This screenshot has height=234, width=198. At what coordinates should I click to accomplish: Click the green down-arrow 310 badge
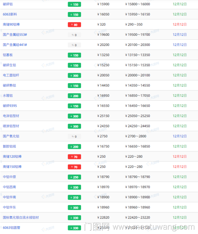click(74, 197)
